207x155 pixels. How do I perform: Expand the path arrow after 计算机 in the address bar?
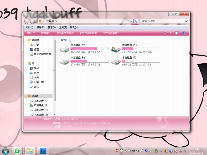56,21
